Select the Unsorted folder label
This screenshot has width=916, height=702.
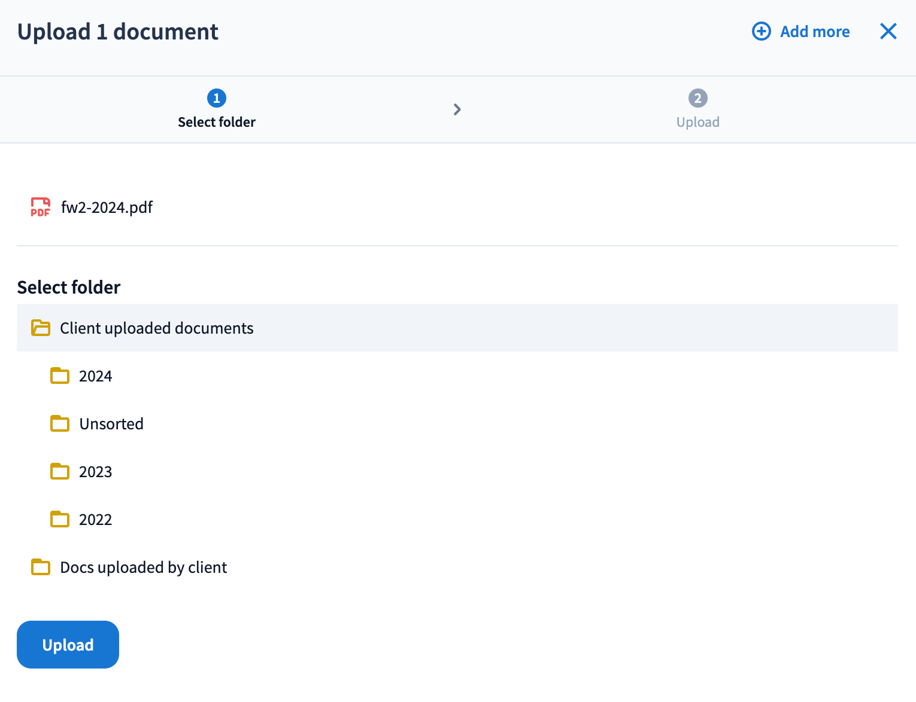pos(111,424)
